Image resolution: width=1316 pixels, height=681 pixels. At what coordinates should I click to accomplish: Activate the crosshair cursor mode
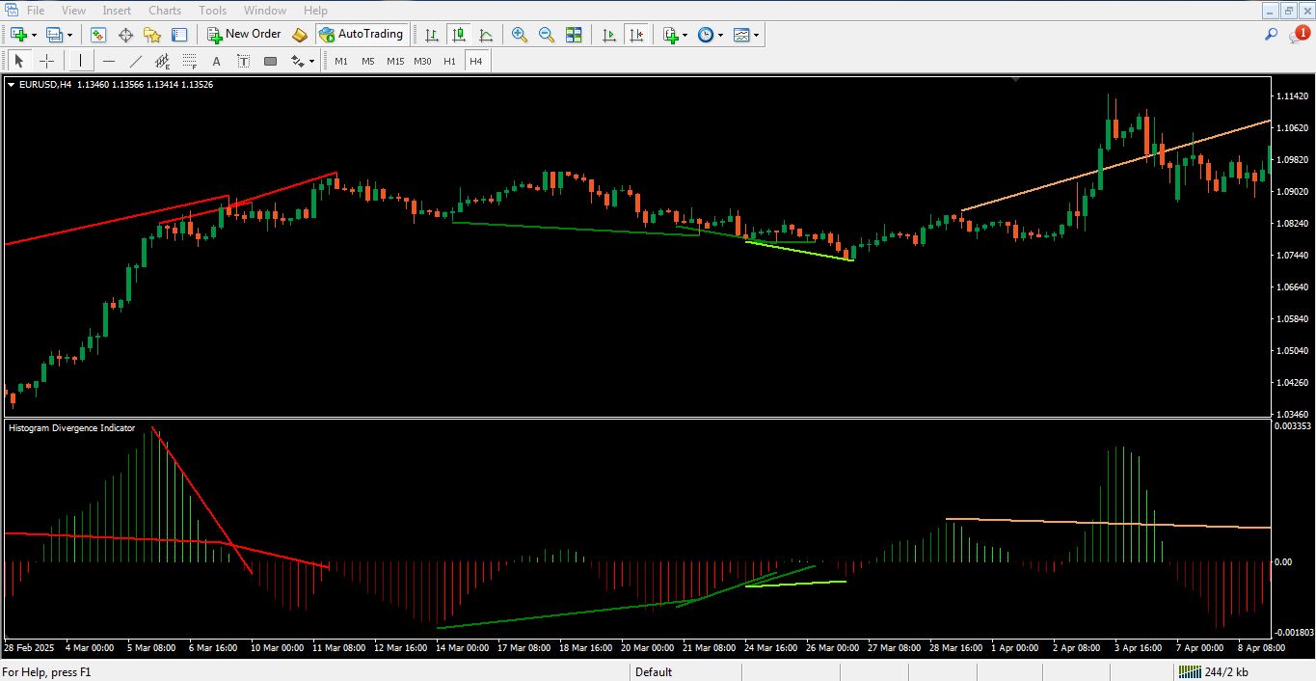pyautogui.click(x=46, y=61)
